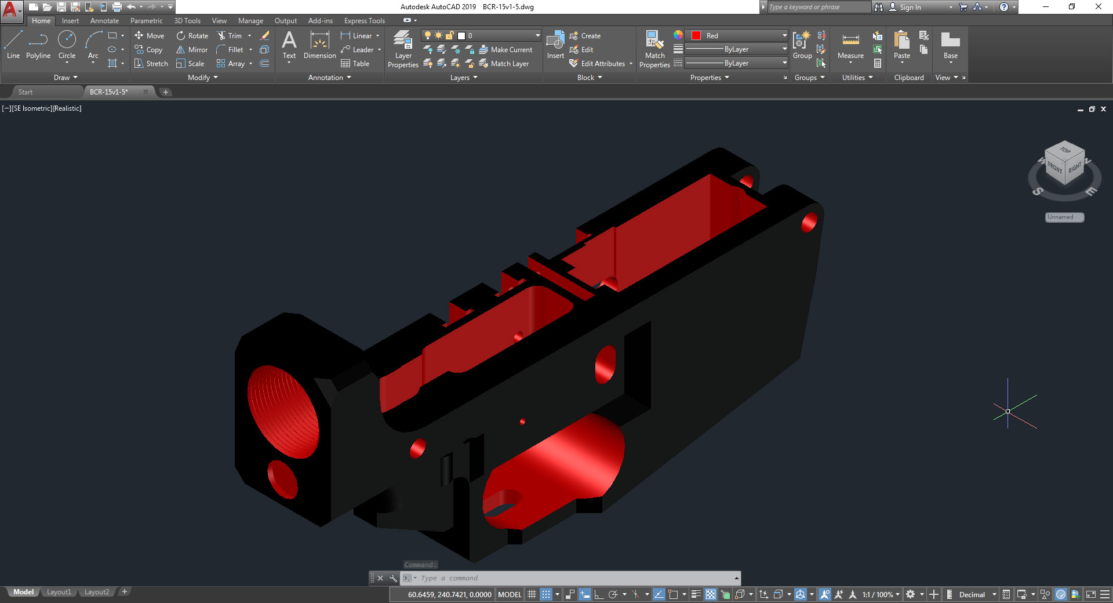The image size is (1113, 603).
Task: Switch to the Parametric ribbon tab
Action: click(x=146, y=20)
